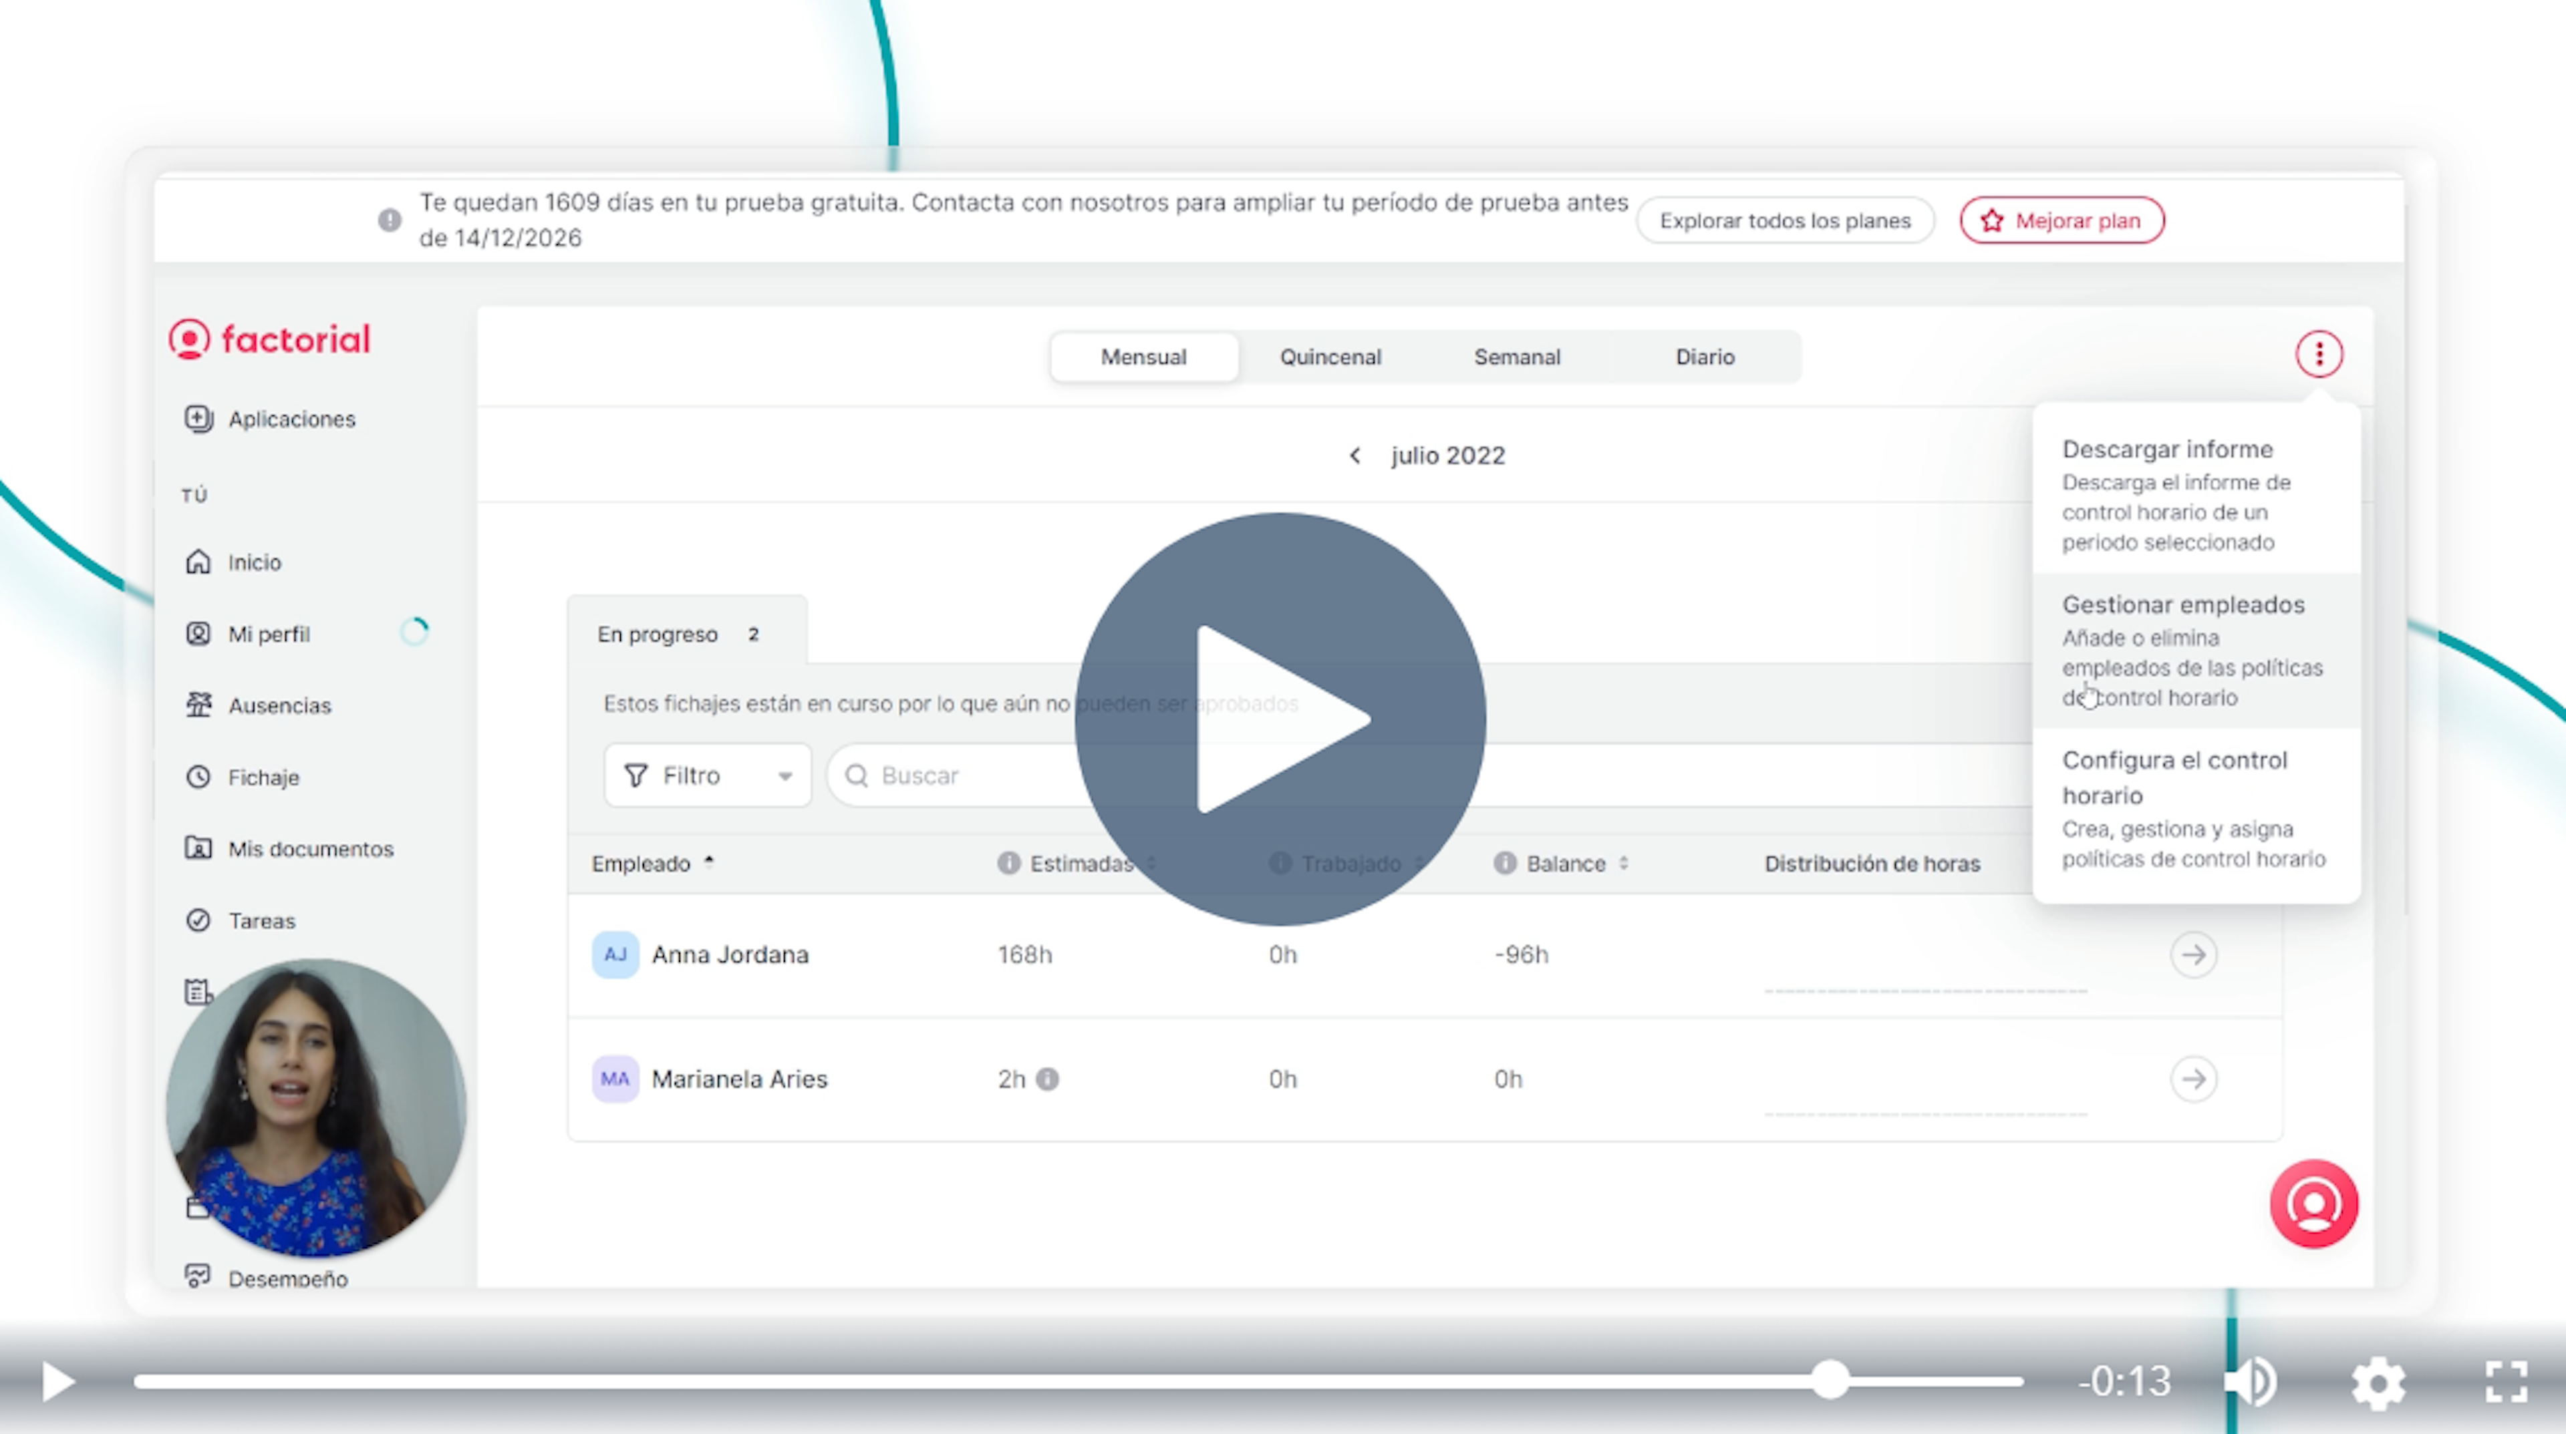Open Marianela Aries row arrow button

[2193, 1079]
